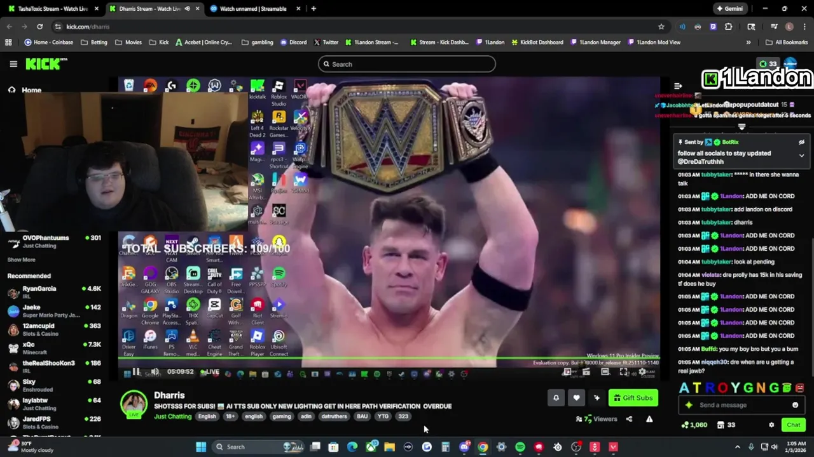Focus the Send a message field
The height and width of the screenshot is (457, 814).
[741, 405]
